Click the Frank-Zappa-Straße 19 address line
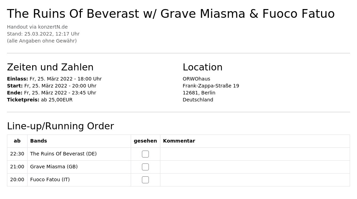The image size is (357, 199). pos(211,86)
